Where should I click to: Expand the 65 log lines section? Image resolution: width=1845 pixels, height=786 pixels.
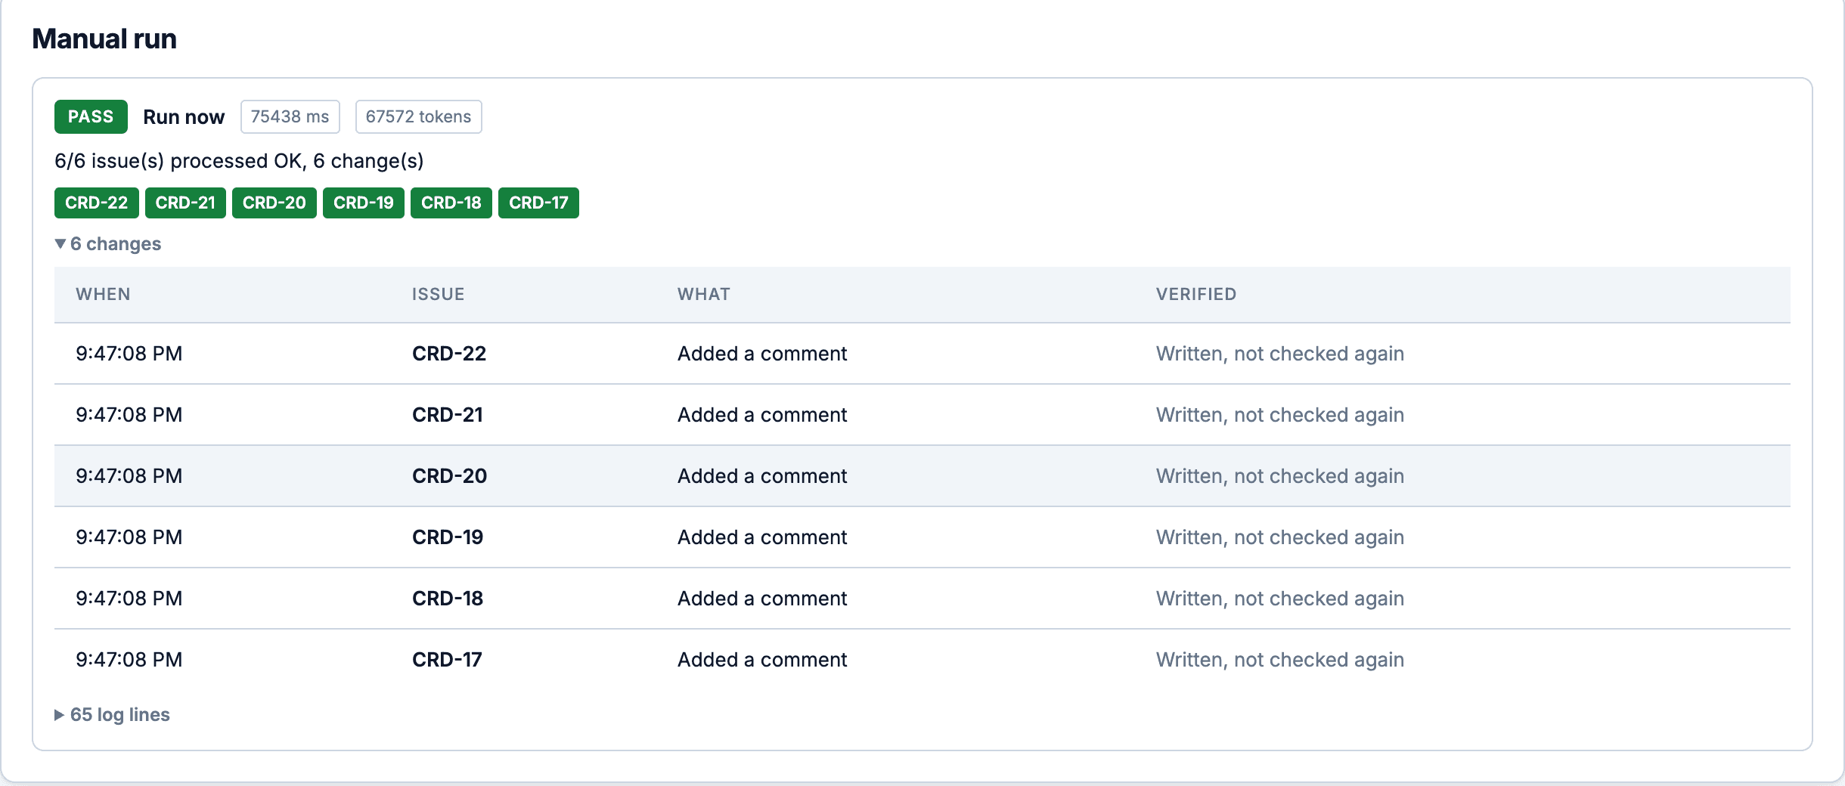[113, 715]
